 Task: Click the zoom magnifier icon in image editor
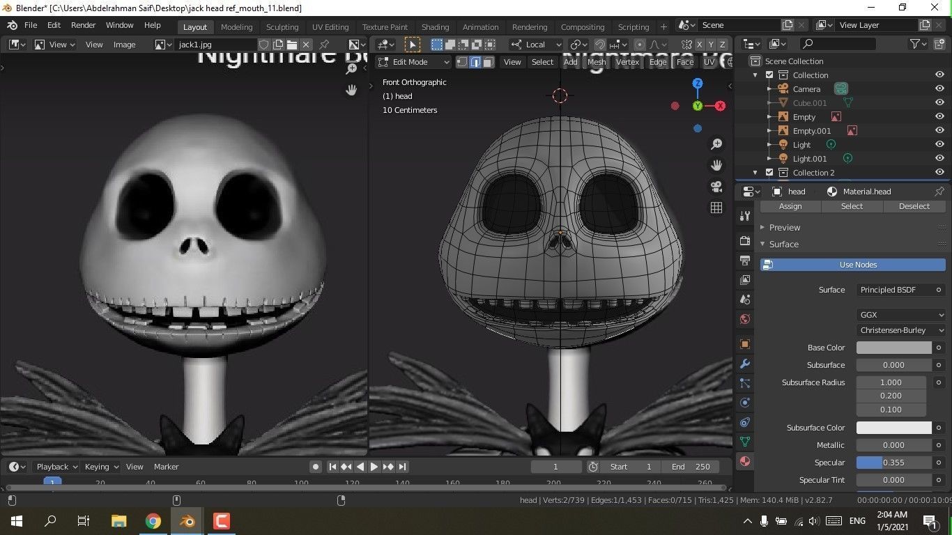(x=352, y=69)
